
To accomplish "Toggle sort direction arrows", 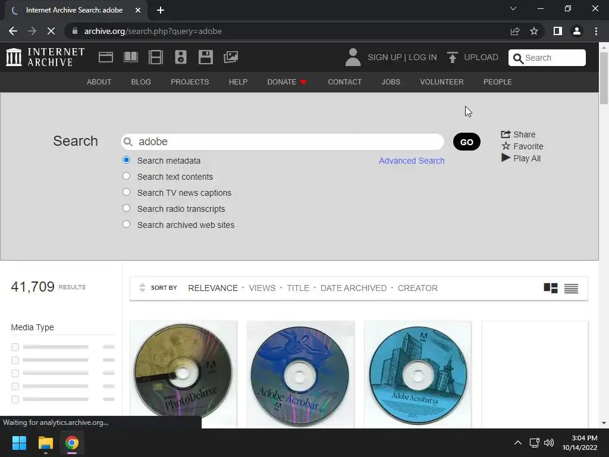I will (142, 287).
